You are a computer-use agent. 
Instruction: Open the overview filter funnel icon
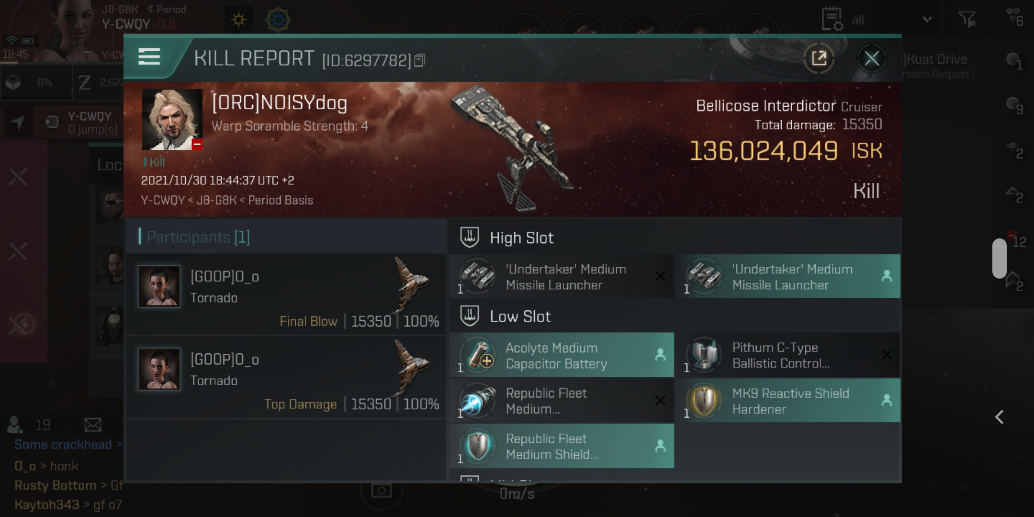pyautogui.click(x=967, y=20)
